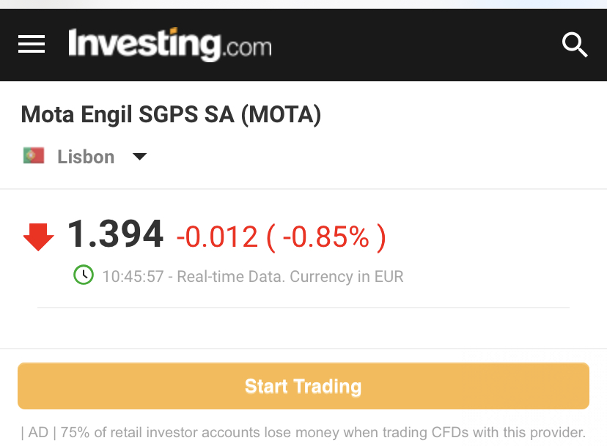The image size is (607, 446).
Task: Click the 10:45:57 timestamp
Action: tap(133, 277)
